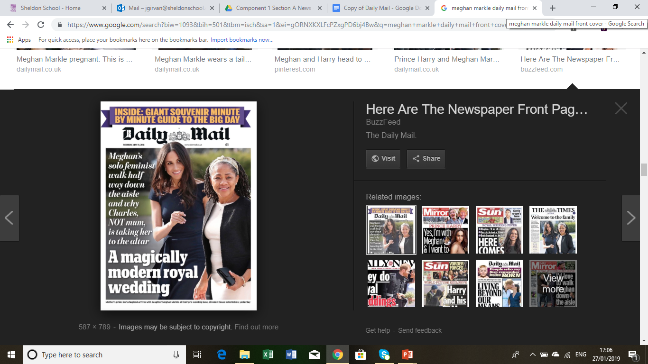Viewport: 648px width, 364px height.
Task: Click the Visit button
Action: pyautogui.click(x=383, y=158)
